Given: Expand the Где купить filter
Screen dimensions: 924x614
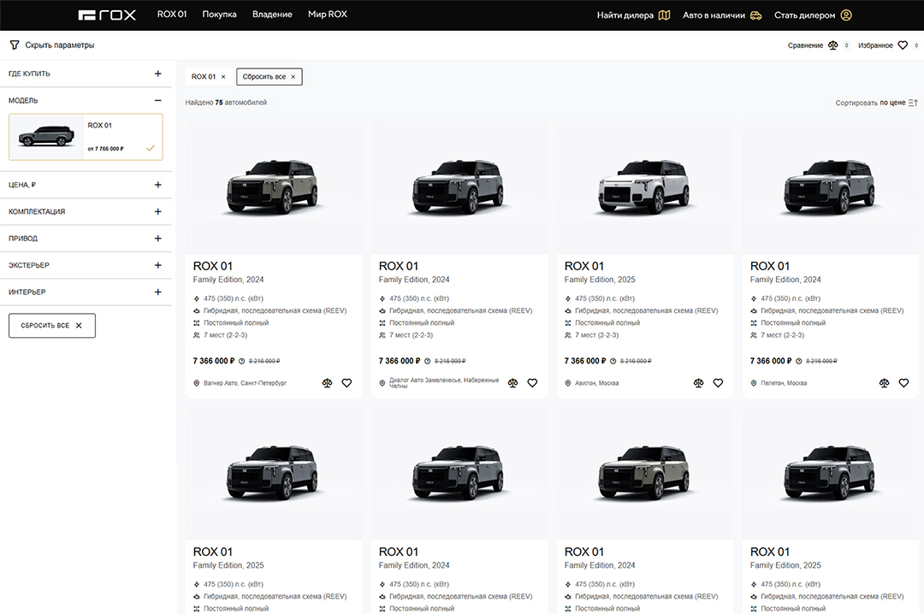Looking at the screenshot, I should click(157, 74).
